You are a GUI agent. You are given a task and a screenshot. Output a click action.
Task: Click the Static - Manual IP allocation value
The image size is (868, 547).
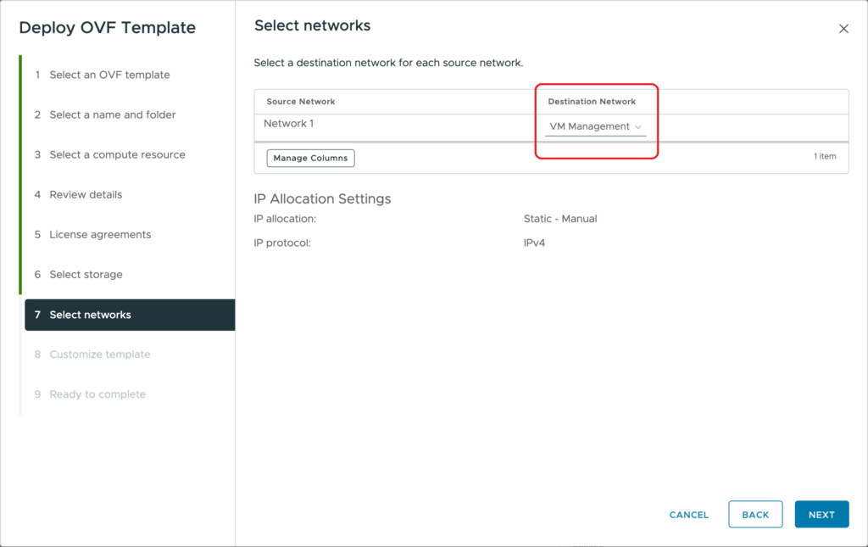coord(560,219)
